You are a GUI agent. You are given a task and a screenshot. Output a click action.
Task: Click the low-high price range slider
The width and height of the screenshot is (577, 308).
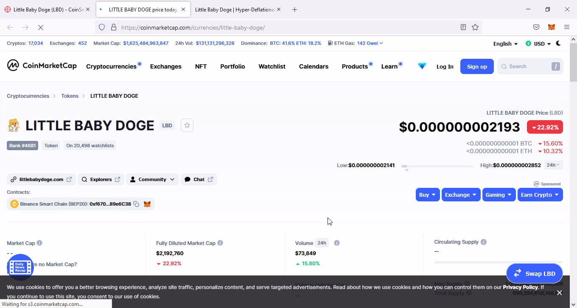(x=437, y=166)
